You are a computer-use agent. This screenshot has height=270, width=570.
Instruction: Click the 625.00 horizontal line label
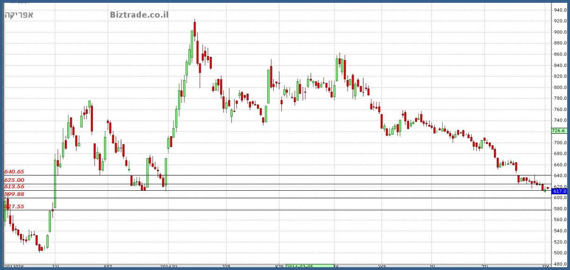pos(14,180)
